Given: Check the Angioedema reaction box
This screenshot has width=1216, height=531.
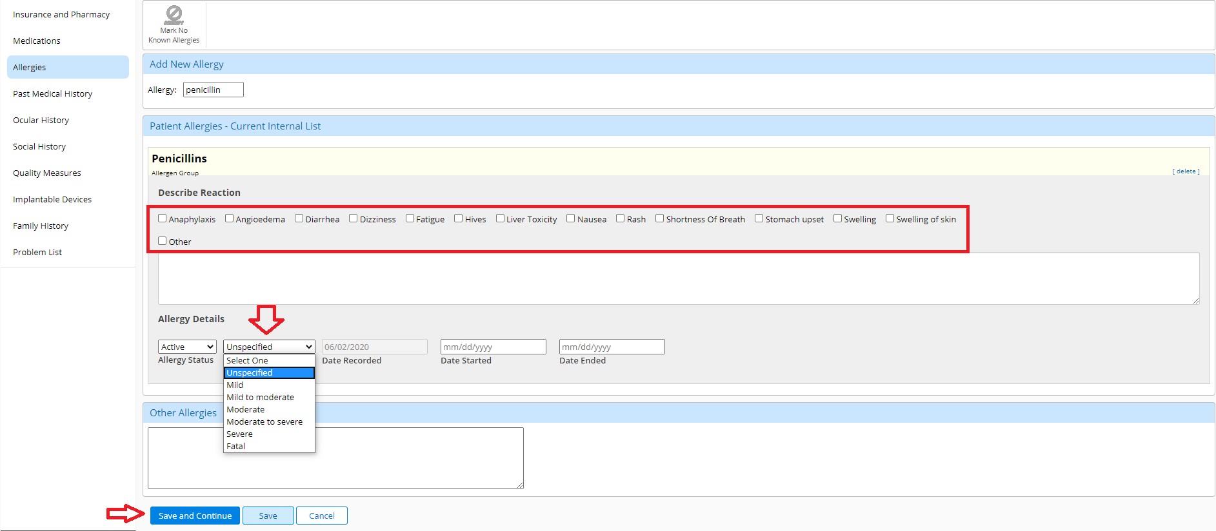Looking at the screenshot, I should pos(229,218).
